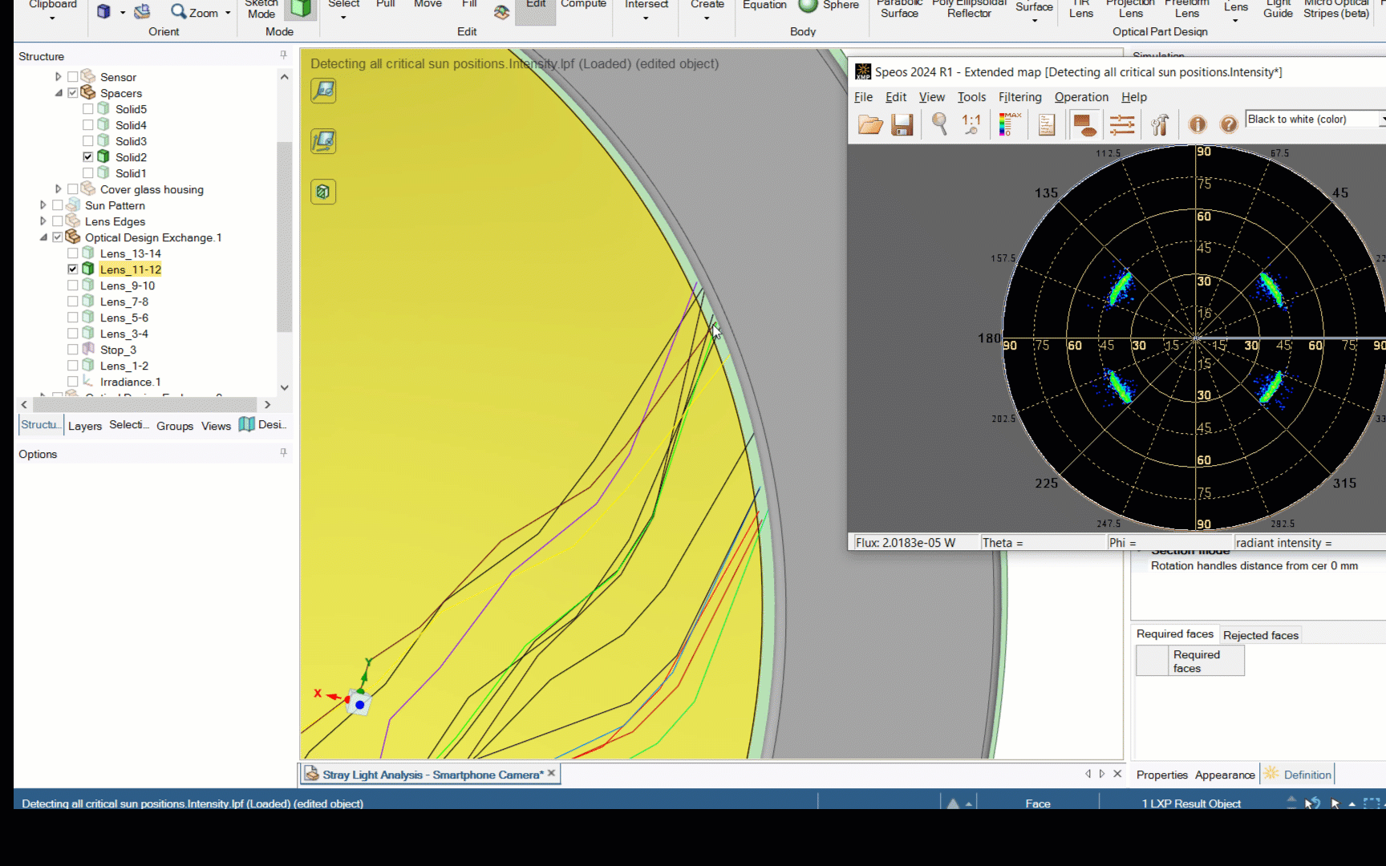Click the status bar warning triangle icon
Image resolution: width=1386 pixels, height=866 pixels.
tap(953, 803)
